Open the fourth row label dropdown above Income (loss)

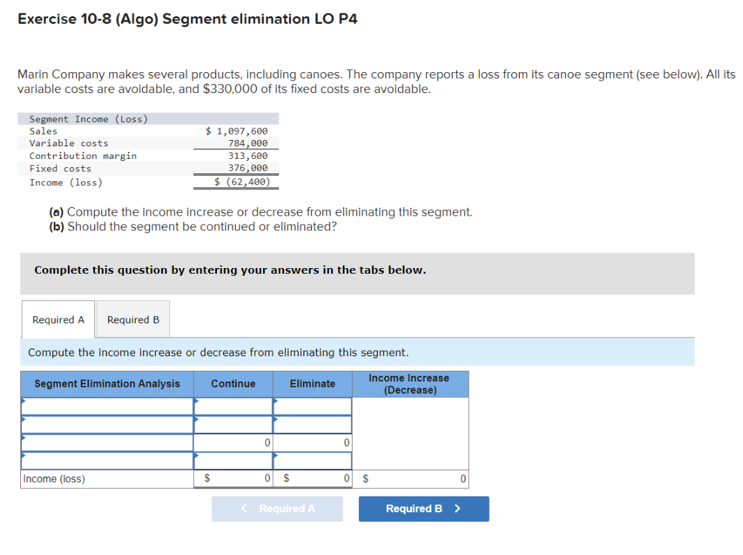106,461
